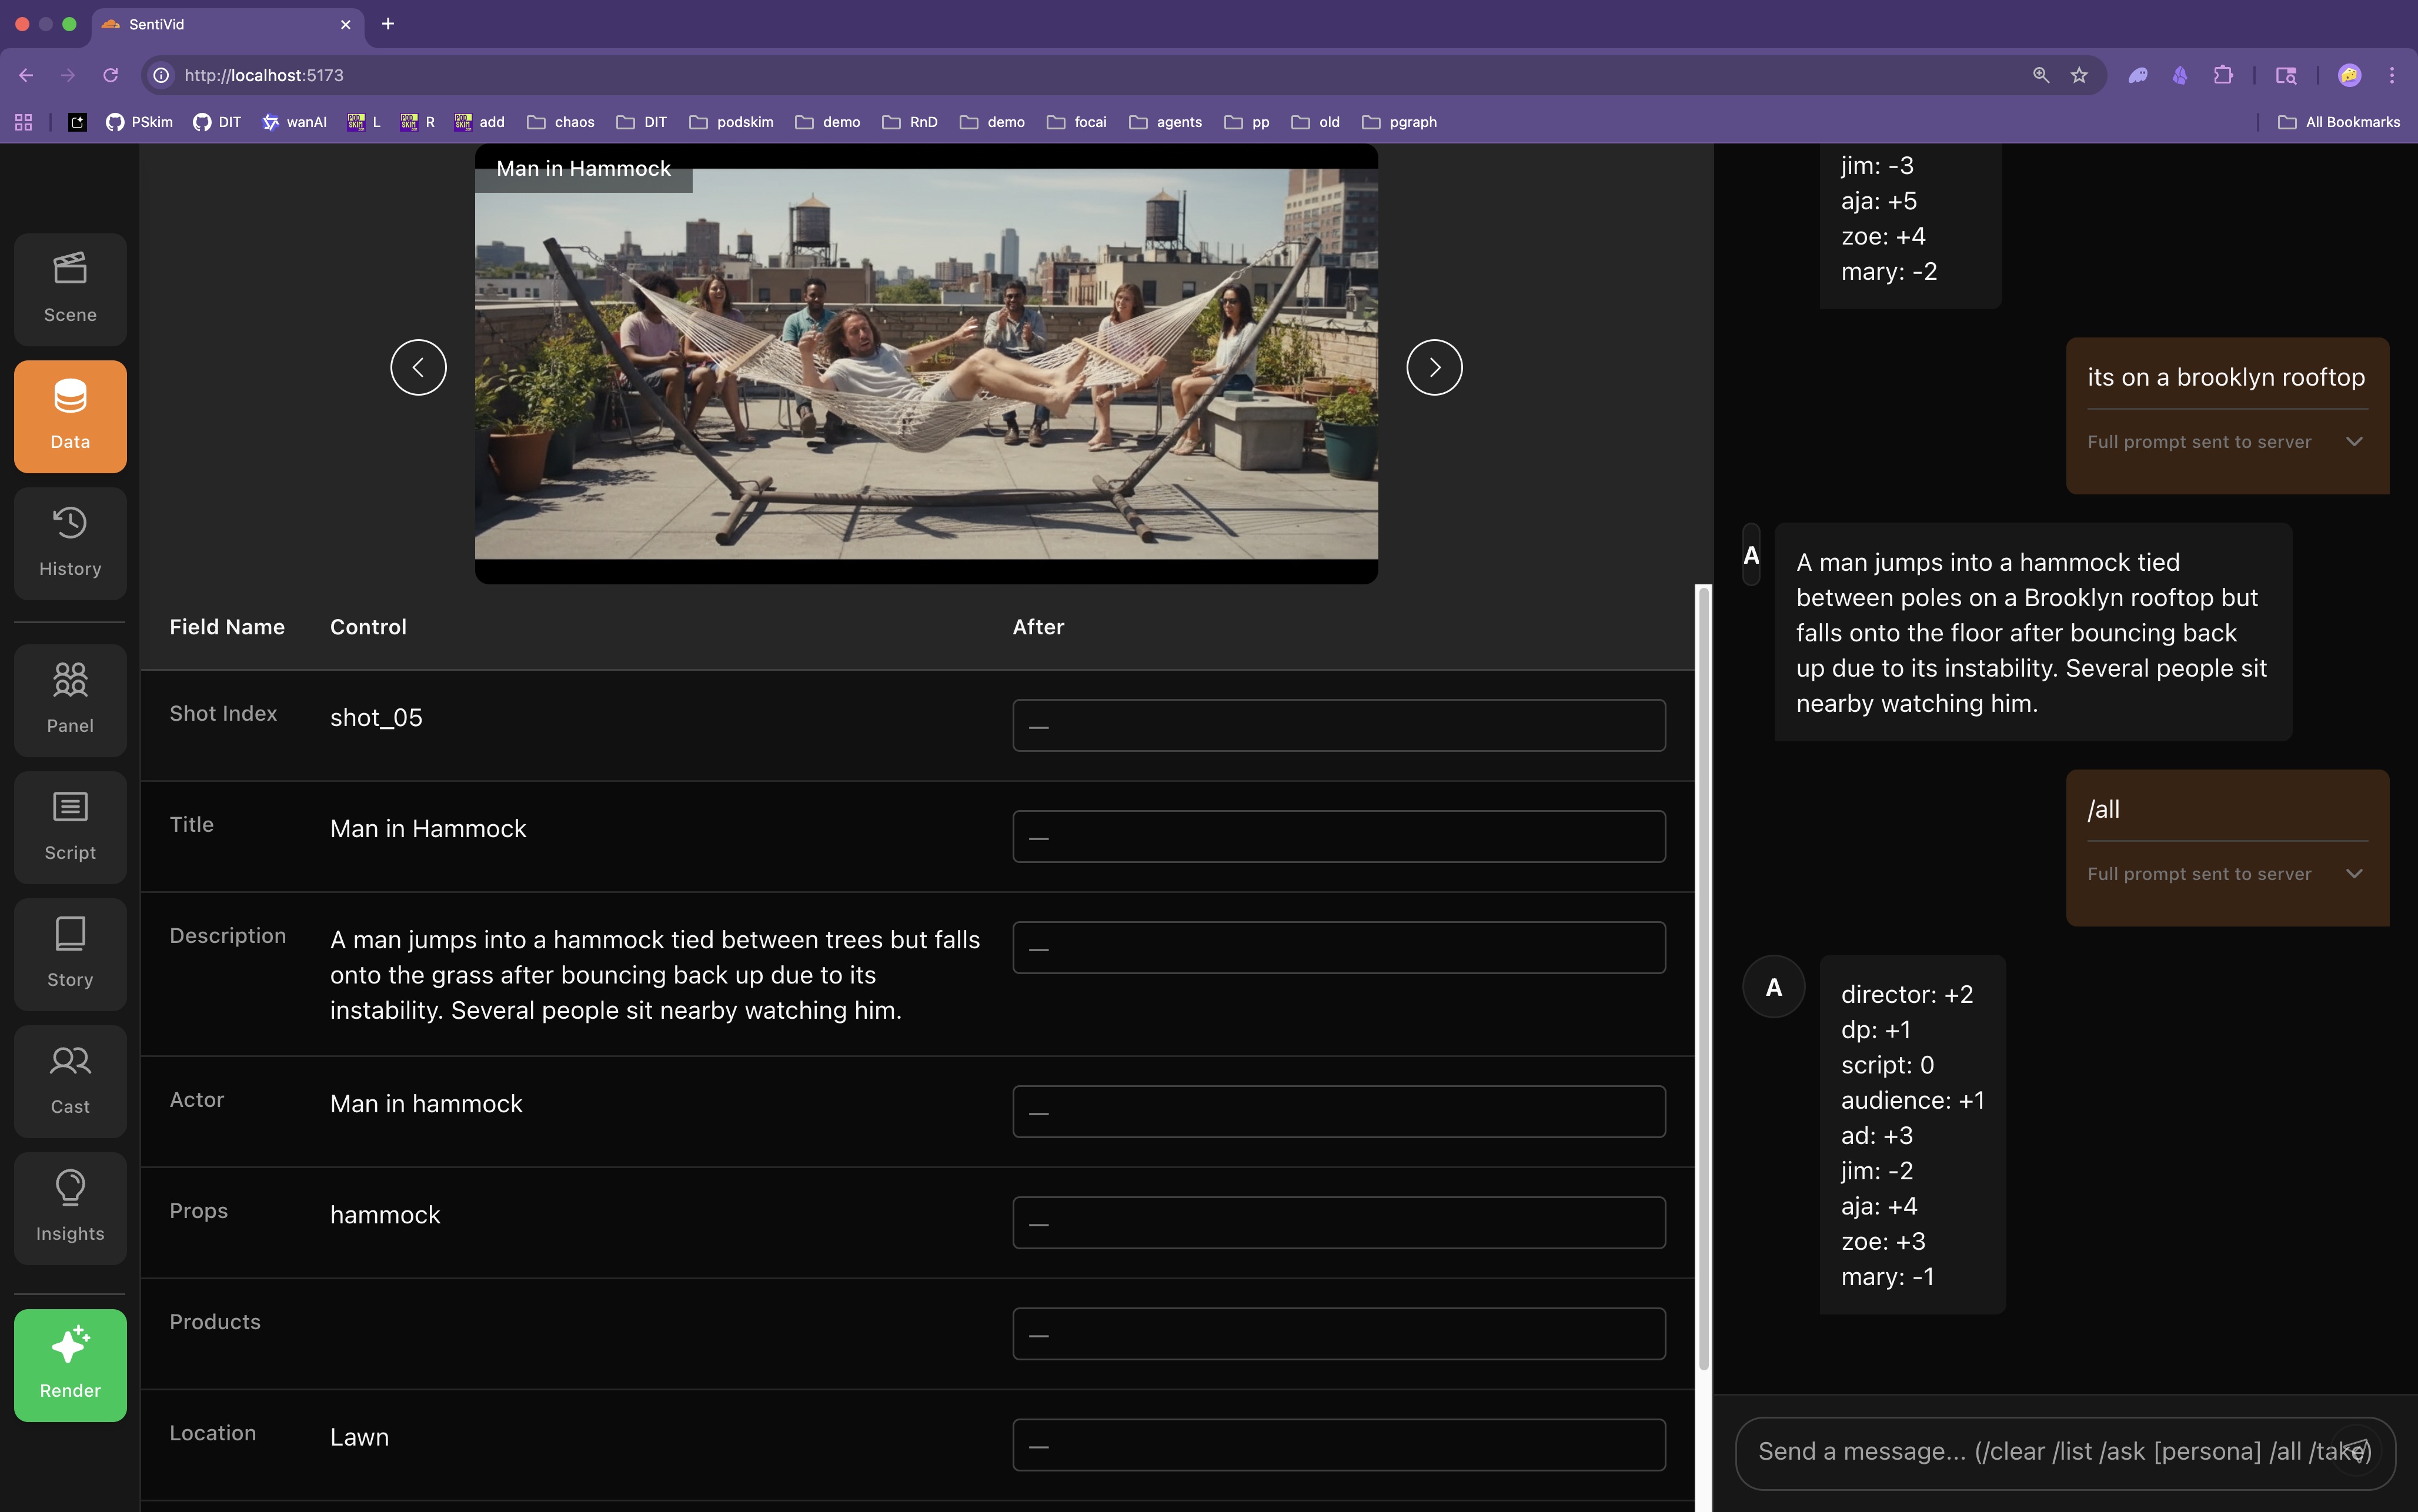
Task: Click the Man in Hammock thumbnail image
Action: (926, 364)
